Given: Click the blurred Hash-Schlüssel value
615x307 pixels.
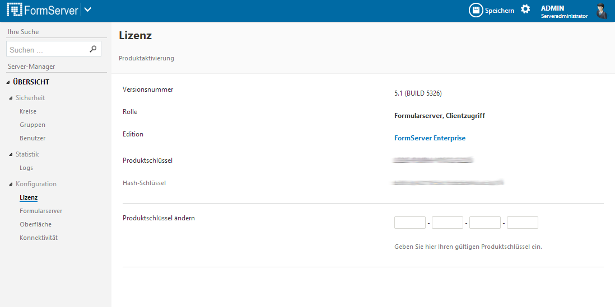Looking at the screenshot, I should click(x=448, y=182).
